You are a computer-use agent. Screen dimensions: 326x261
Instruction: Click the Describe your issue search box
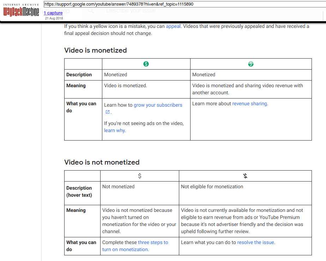(131, 10)
